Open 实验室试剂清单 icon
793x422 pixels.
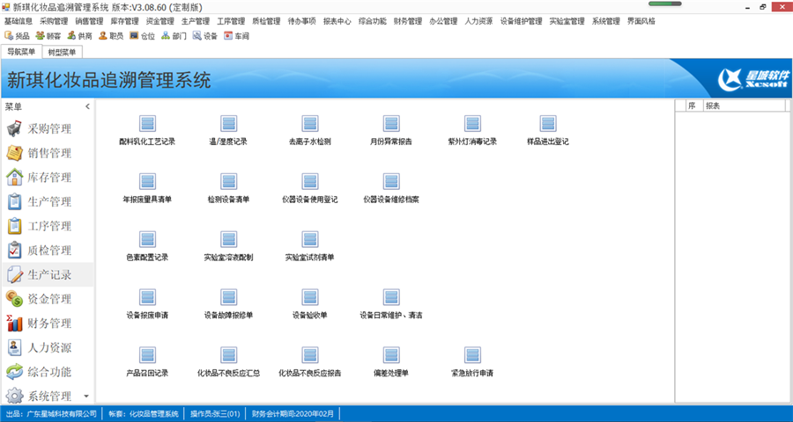coord(310,240)
